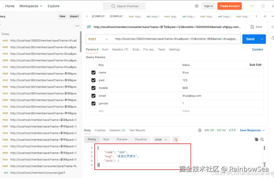Click the 999 mobile value cell
This screenshot has width=274, height=178.
click(222, 88)
